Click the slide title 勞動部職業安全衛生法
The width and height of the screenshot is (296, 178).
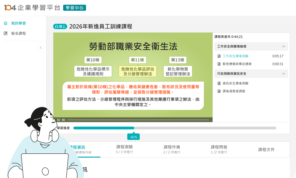coord(133,46)
